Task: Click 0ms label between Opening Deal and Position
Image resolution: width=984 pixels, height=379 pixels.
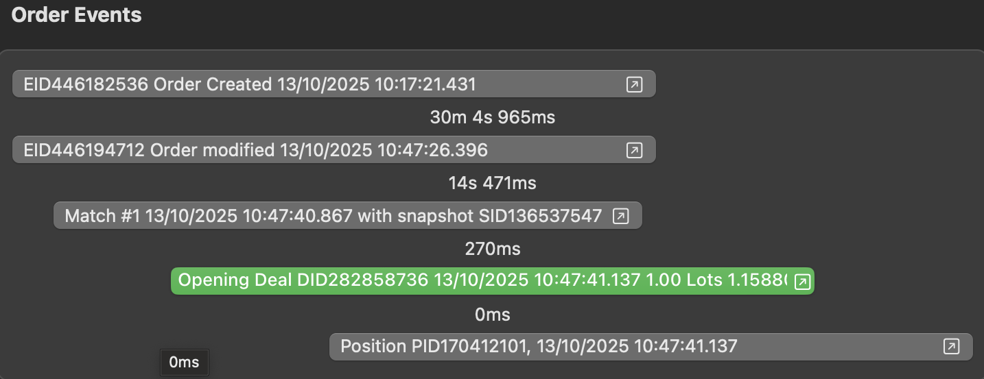Action: pos(492,315)
